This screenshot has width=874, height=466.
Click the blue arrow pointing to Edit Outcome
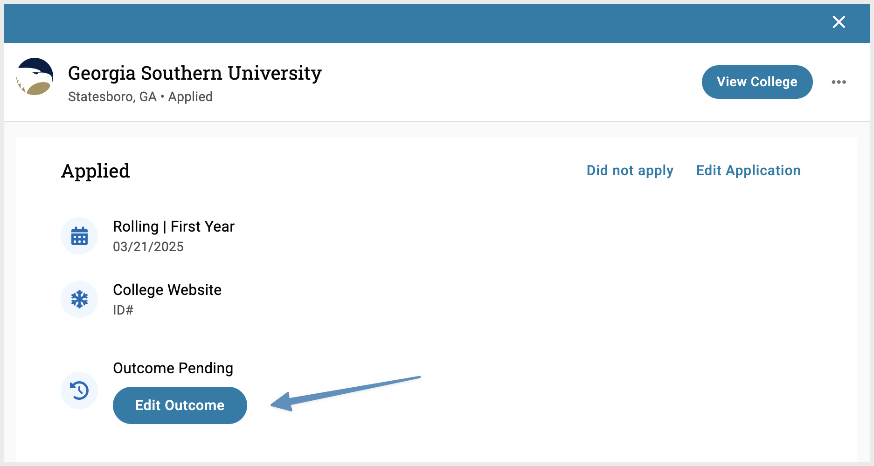pyautogui.click(x=346, y=393)
